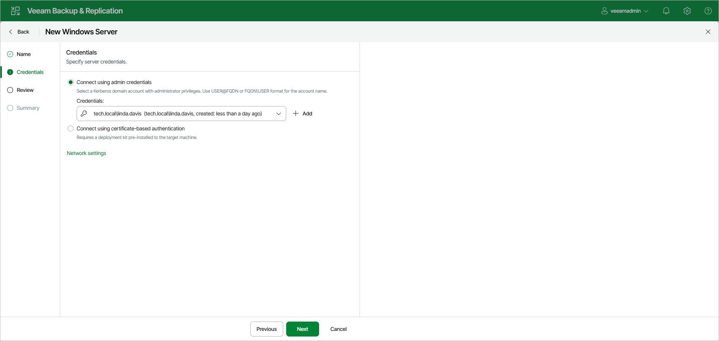Open the settings gear in the header
The image size is (719, 341).
(687, 11)
